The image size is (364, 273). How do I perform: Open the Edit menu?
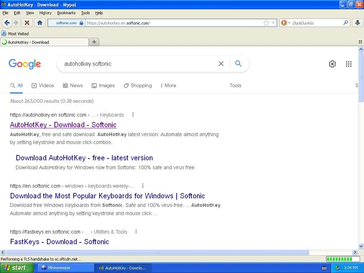click(17, 13)
